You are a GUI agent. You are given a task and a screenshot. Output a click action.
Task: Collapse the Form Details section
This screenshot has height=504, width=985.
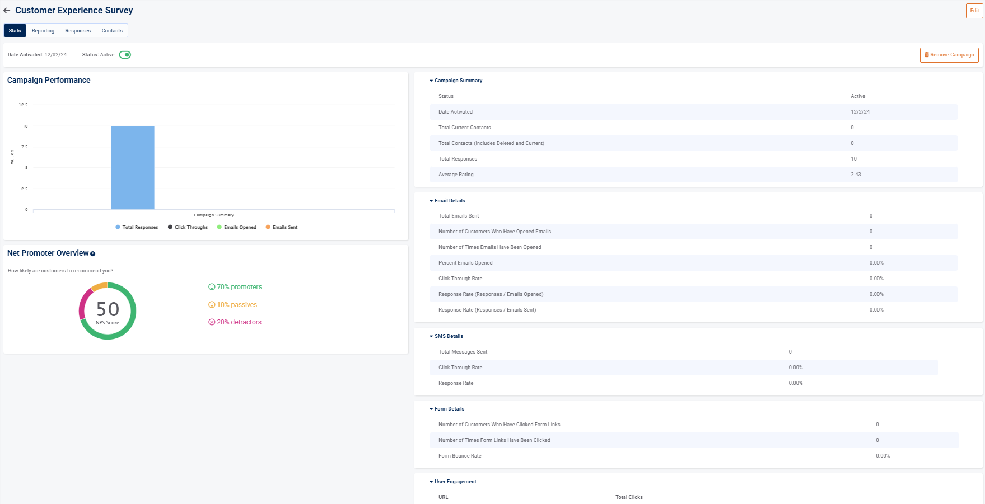(x=431, y=409)
